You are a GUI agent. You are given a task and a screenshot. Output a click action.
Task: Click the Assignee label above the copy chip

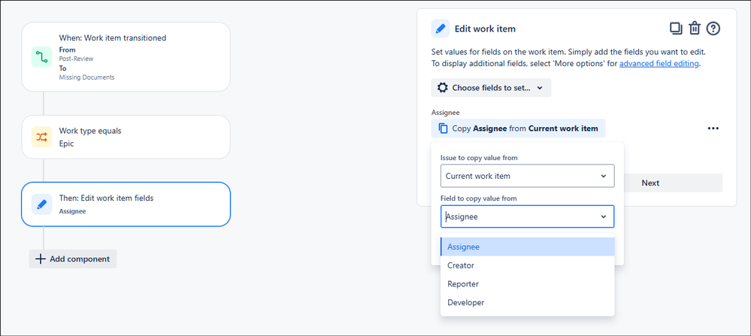pos(446,113)
